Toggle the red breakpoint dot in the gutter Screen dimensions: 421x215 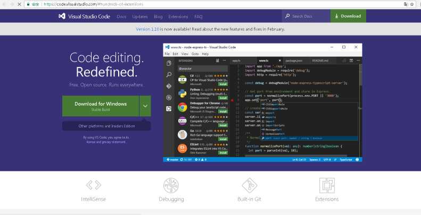click(x=232, y=100)
